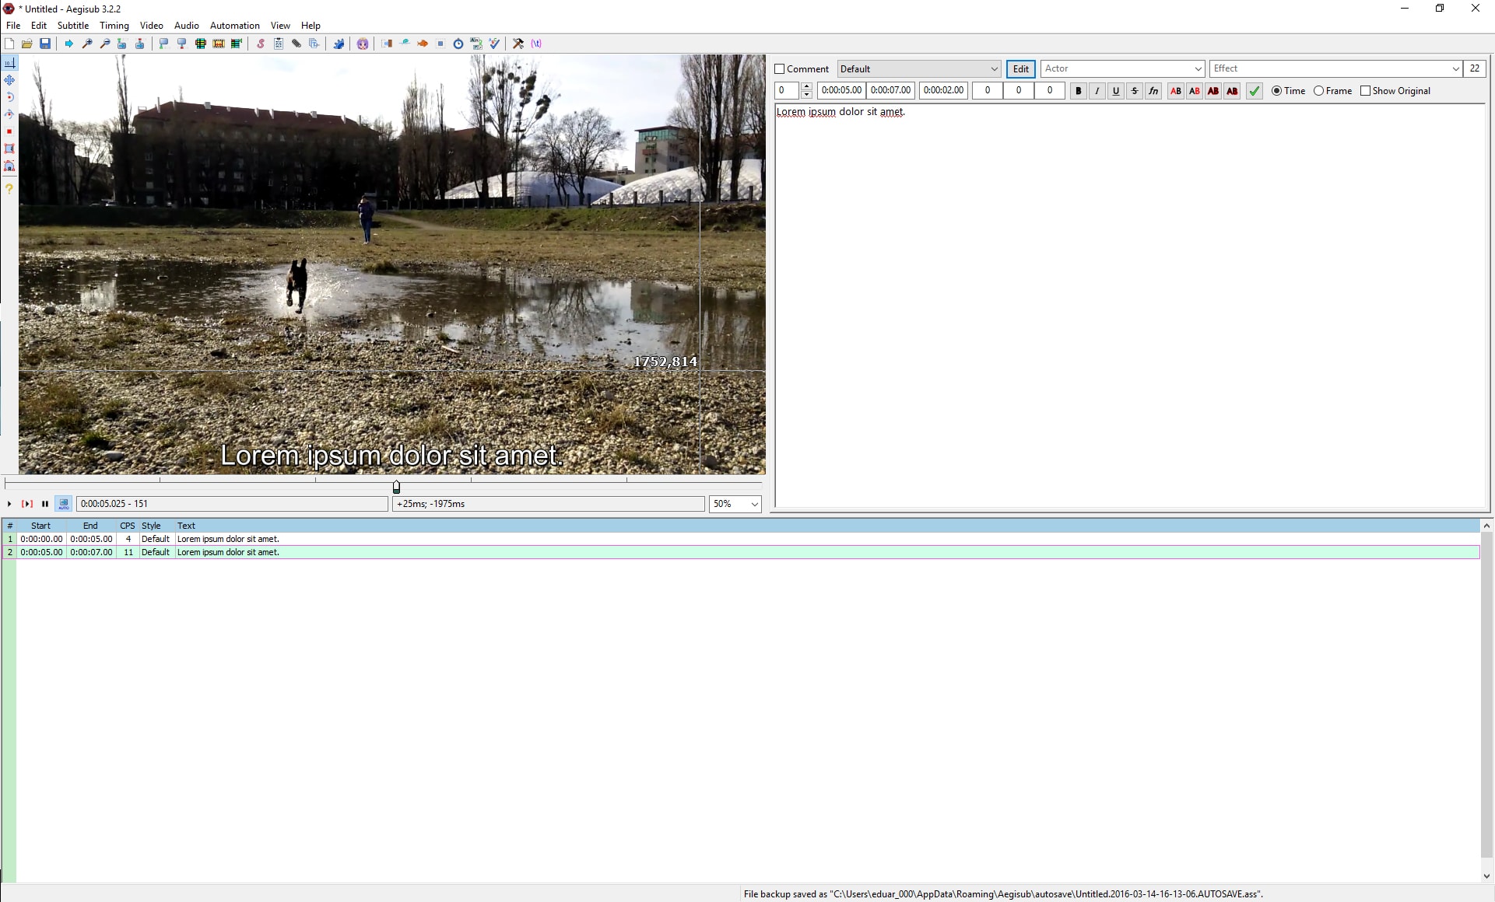Open the Styles Manager (pink S icon)
This screenshot has width=1495, height=902.
(261, 44)
